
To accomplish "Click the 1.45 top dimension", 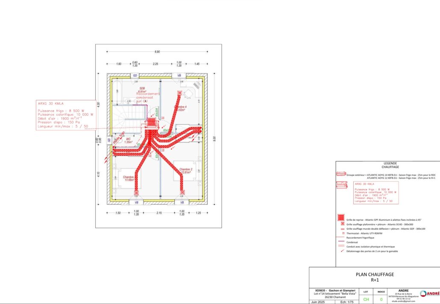I will pos(197,64).
